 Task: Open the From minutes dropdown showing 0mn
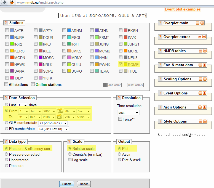pyautogui.click(x=84, y=111)
